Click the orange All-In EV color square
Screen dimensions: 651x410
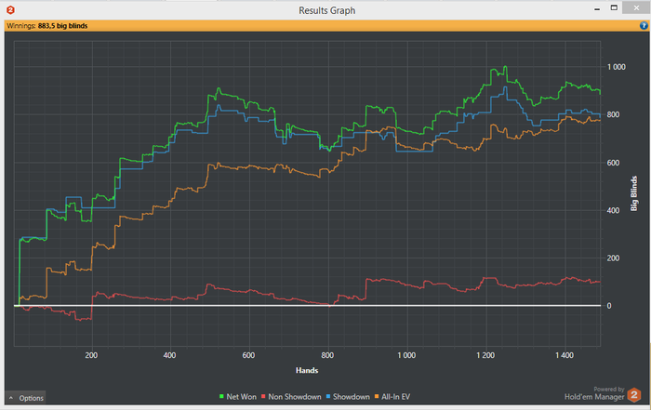377,397
